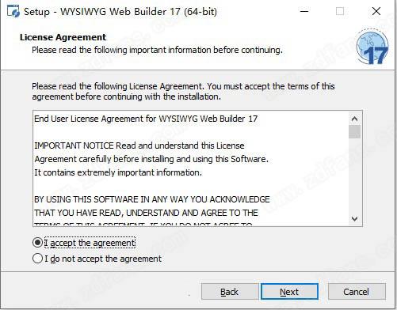Select the "I accept the agreement" radio button
This screenshot has width=397, height=310.
pyautogui.click(x=37, y=243)
